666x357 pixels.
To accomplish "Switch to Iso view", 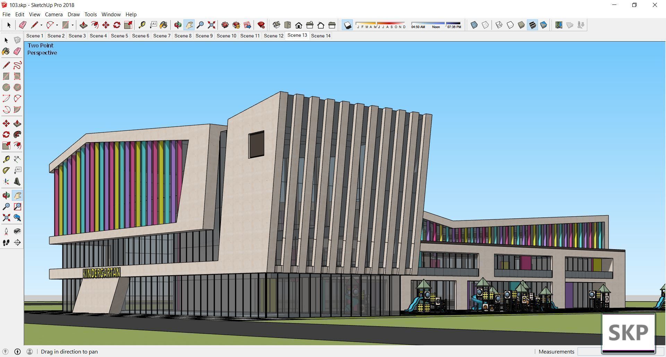I will click(x=276, y=25).
